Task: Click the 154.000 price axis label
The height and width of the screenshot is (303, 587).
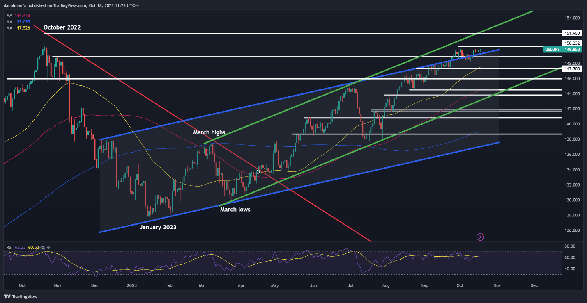Action: 572,18
